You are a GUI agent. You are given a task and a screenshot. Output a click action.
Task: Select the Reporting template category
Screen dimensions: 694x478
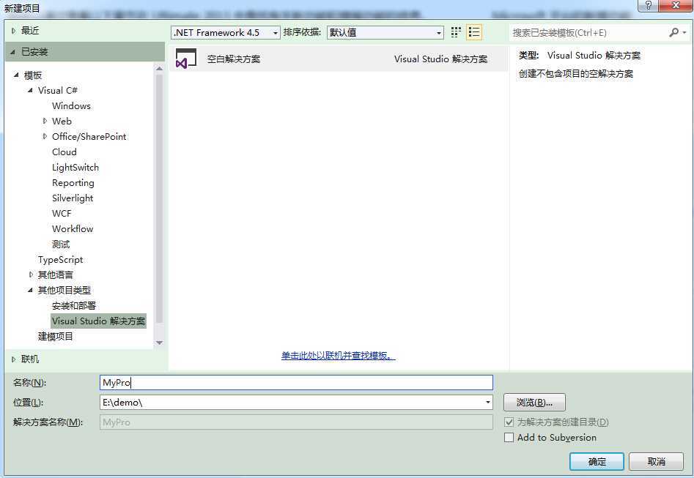tap(73, 182)
